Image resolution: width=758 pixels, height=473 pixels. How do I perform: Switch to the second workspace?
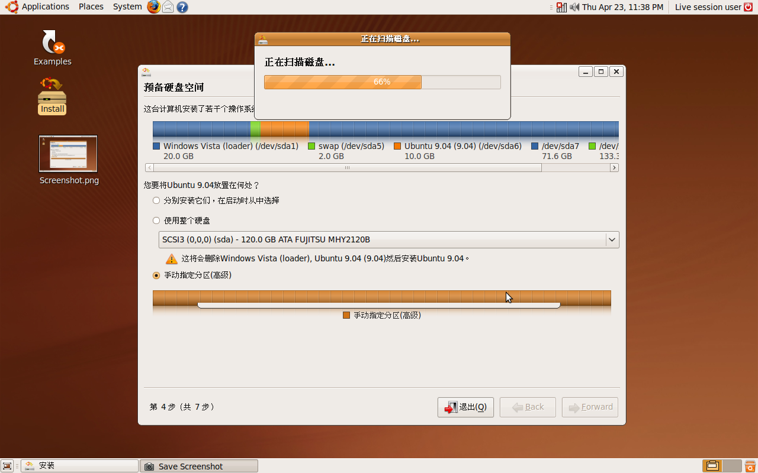732,466
